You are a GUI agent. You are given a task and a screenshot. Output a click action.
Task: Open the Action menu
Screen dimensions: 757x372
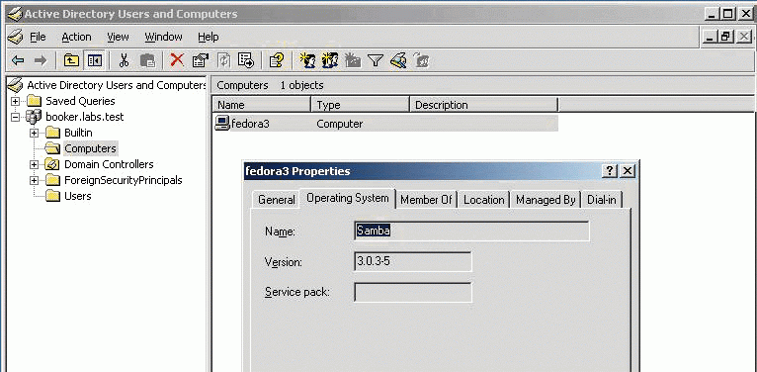[x=76, y=37]
